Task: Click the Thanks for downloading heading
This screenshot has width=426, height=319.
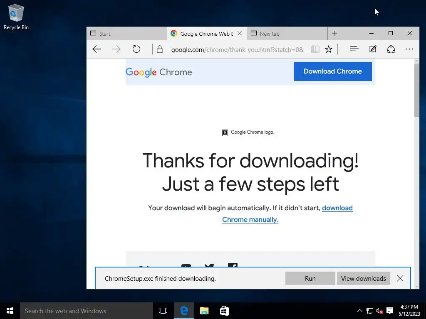Action: (x=250, y=172)
